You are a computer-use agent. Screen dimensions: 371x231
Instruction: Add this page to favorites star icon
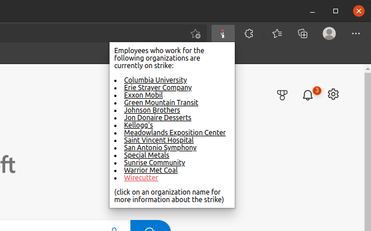click(196, 33)
